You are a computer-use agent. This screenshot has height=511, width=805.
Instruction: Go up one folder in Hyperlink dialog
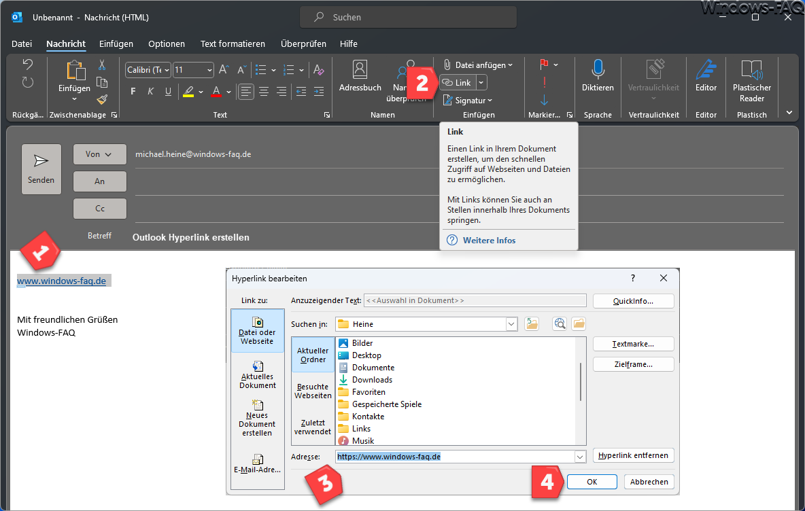tap(532, 323)
